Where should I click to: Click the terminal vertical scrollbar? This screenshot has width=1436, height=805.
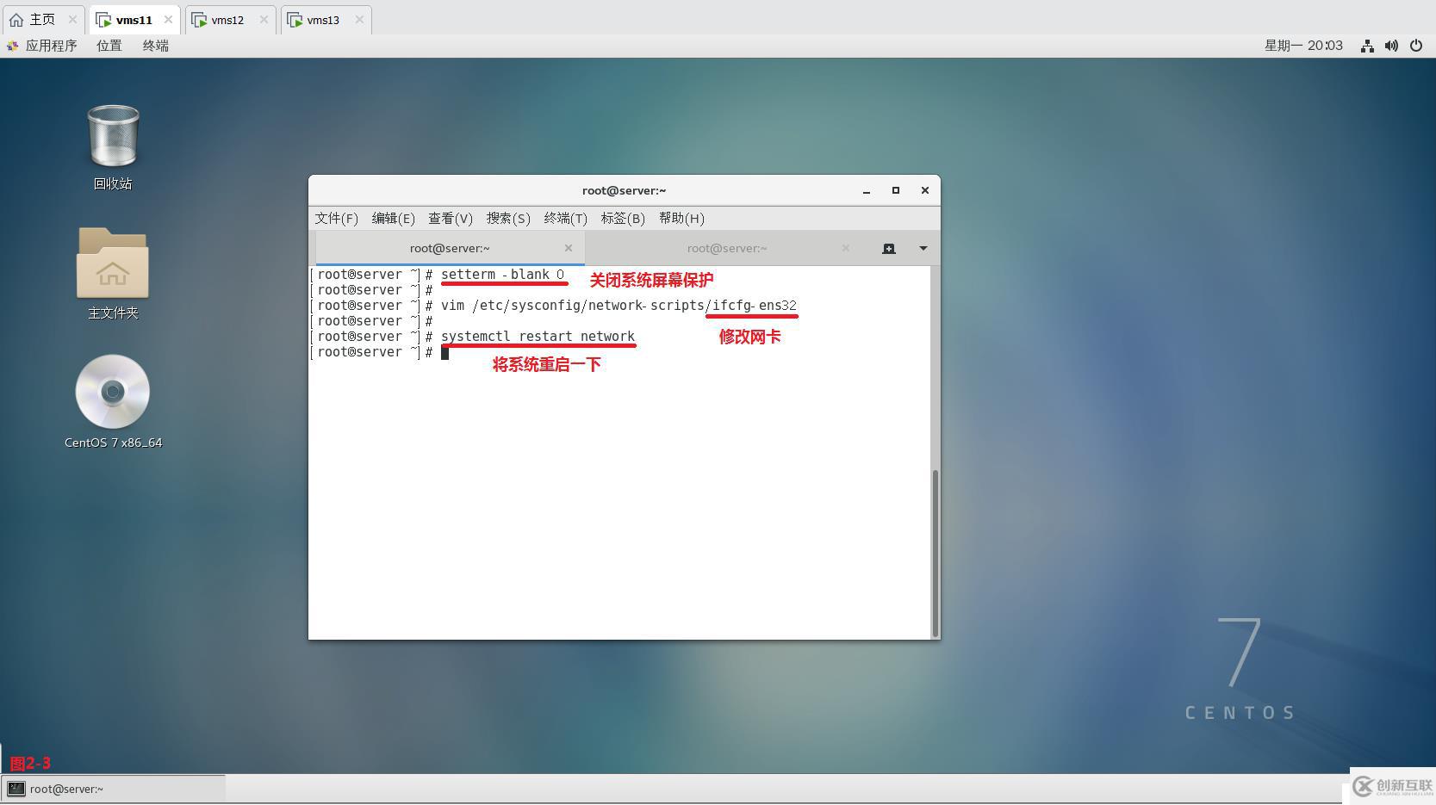coord(935,553)
